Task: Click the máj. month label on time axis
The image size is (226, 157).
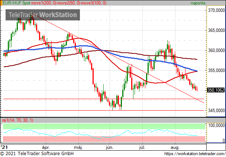Action: [78, 147]
